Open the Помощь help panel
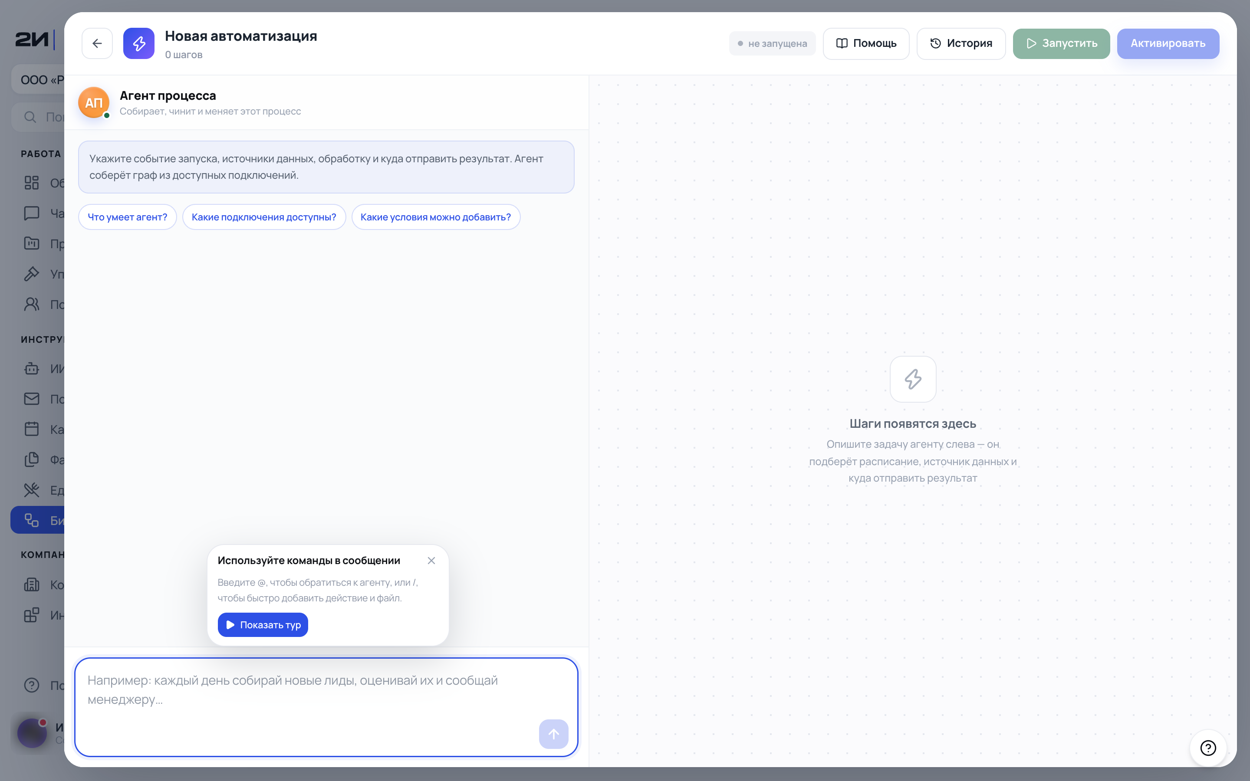1250x781 pixels. pos(866,43)
